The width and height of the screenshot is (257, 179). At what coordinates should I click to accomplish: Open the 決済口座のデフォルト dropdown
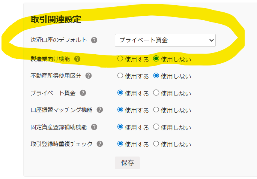165,40
